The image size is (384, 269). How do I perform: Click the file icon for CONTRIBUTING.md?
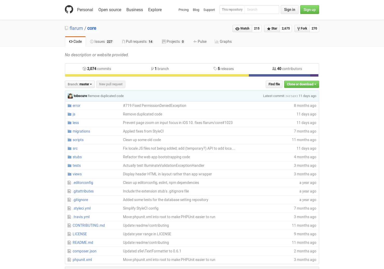tap(69, 225)
